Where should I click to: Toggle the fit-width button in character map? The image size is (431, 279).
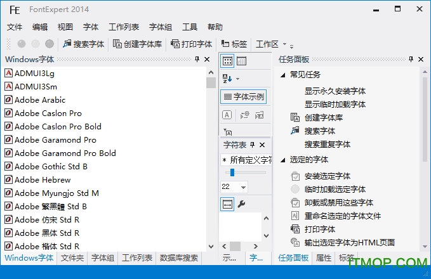pos(227,204)
